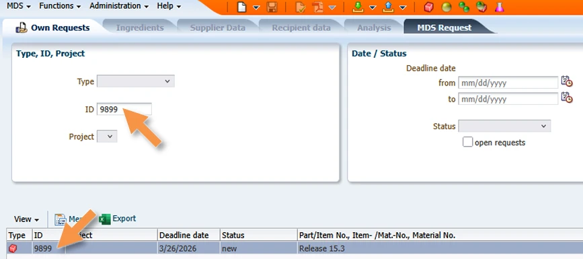Click the red cube component icon

point(429,7)
